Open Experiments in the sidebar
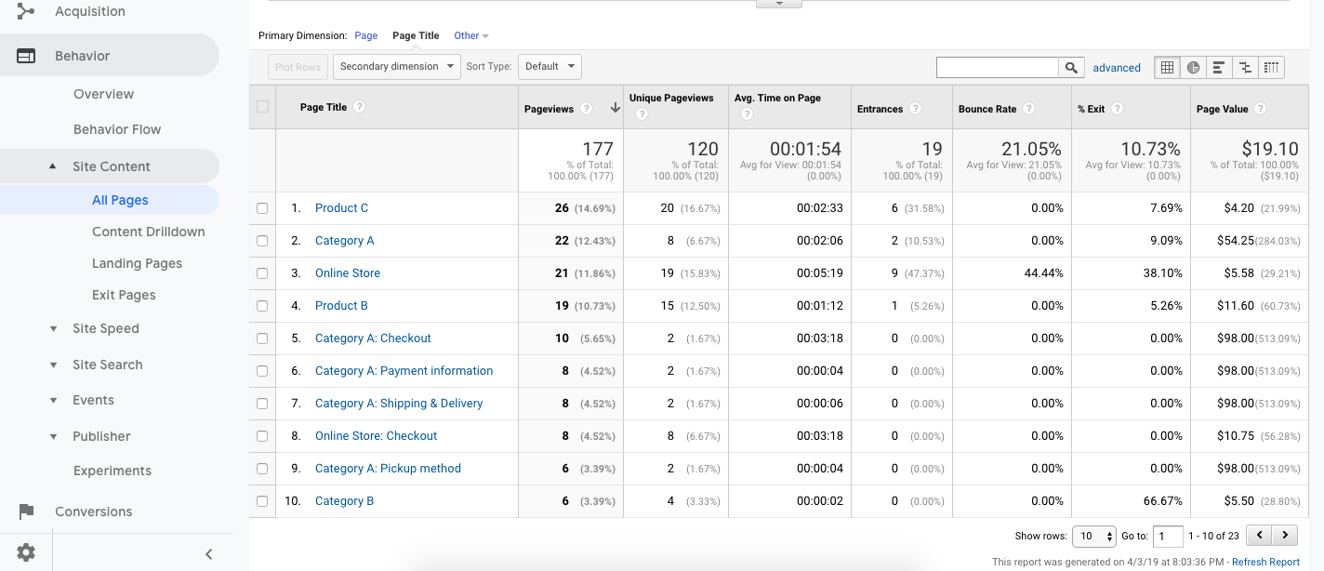The image size is (1324, 571). tap(113, 471)
